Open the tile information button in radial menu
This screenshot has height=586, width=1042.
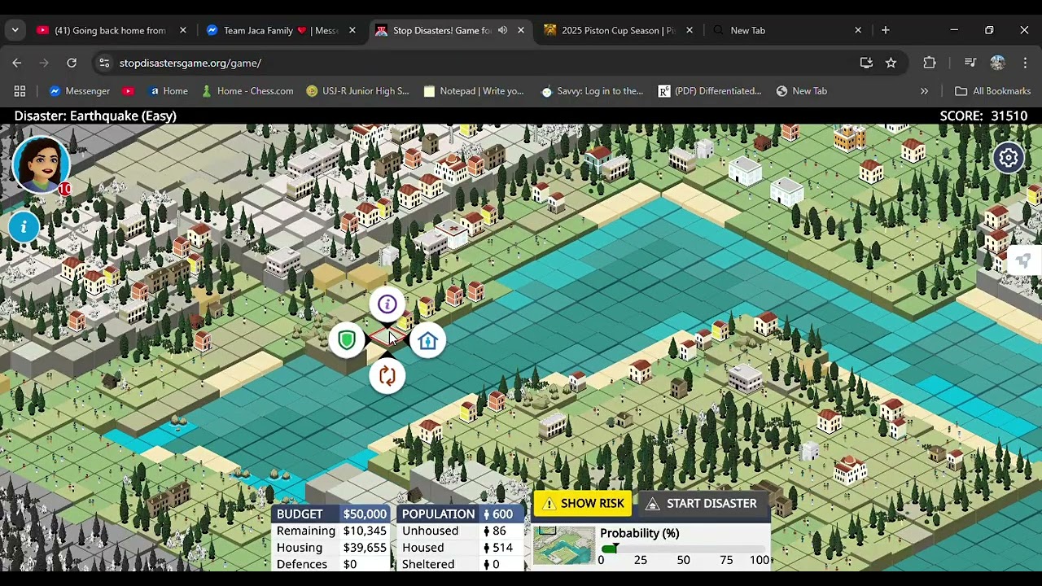pyautogui.click(x=387, y=304)
